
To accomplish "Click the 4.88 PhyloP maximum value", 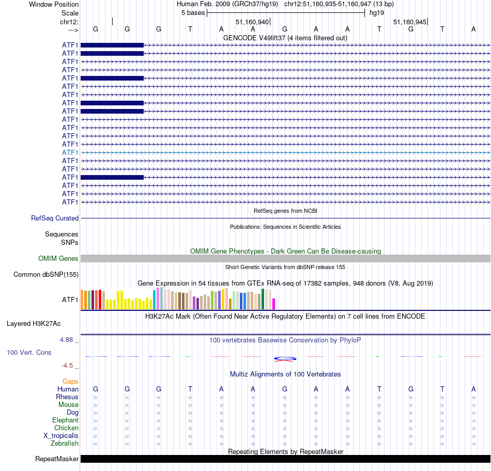I will pos(66,340).
